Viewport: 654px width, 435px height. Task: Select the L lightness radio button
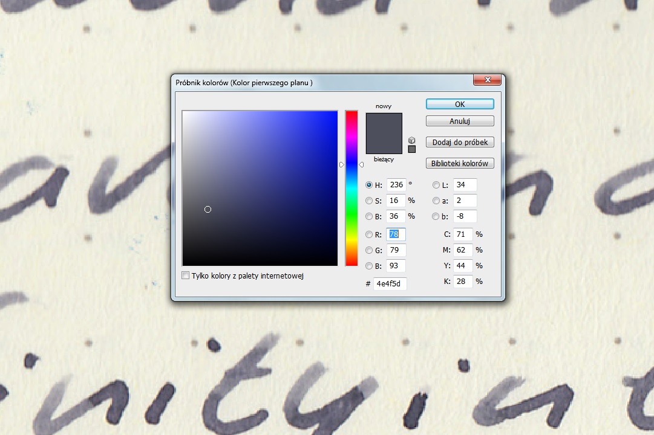(436, 185)
